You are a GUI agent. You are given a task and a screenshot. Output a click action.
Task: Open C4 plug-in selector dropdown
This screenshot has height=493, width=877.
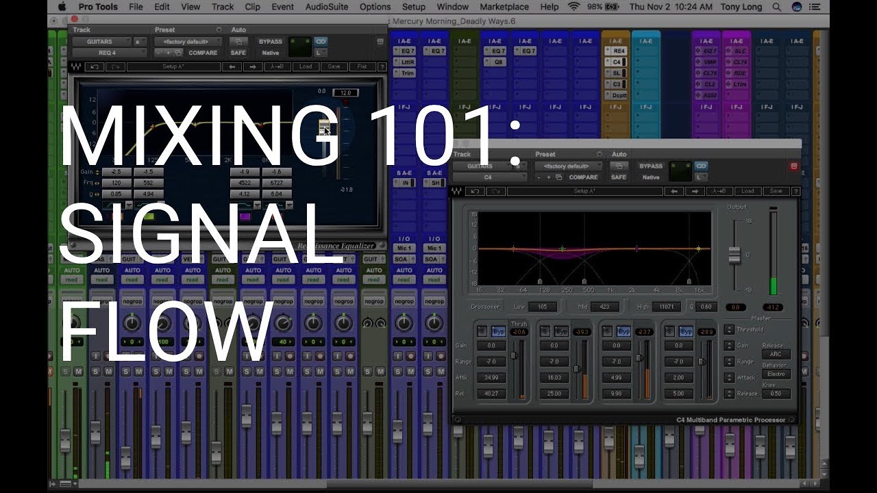click(x=489, y=177)
